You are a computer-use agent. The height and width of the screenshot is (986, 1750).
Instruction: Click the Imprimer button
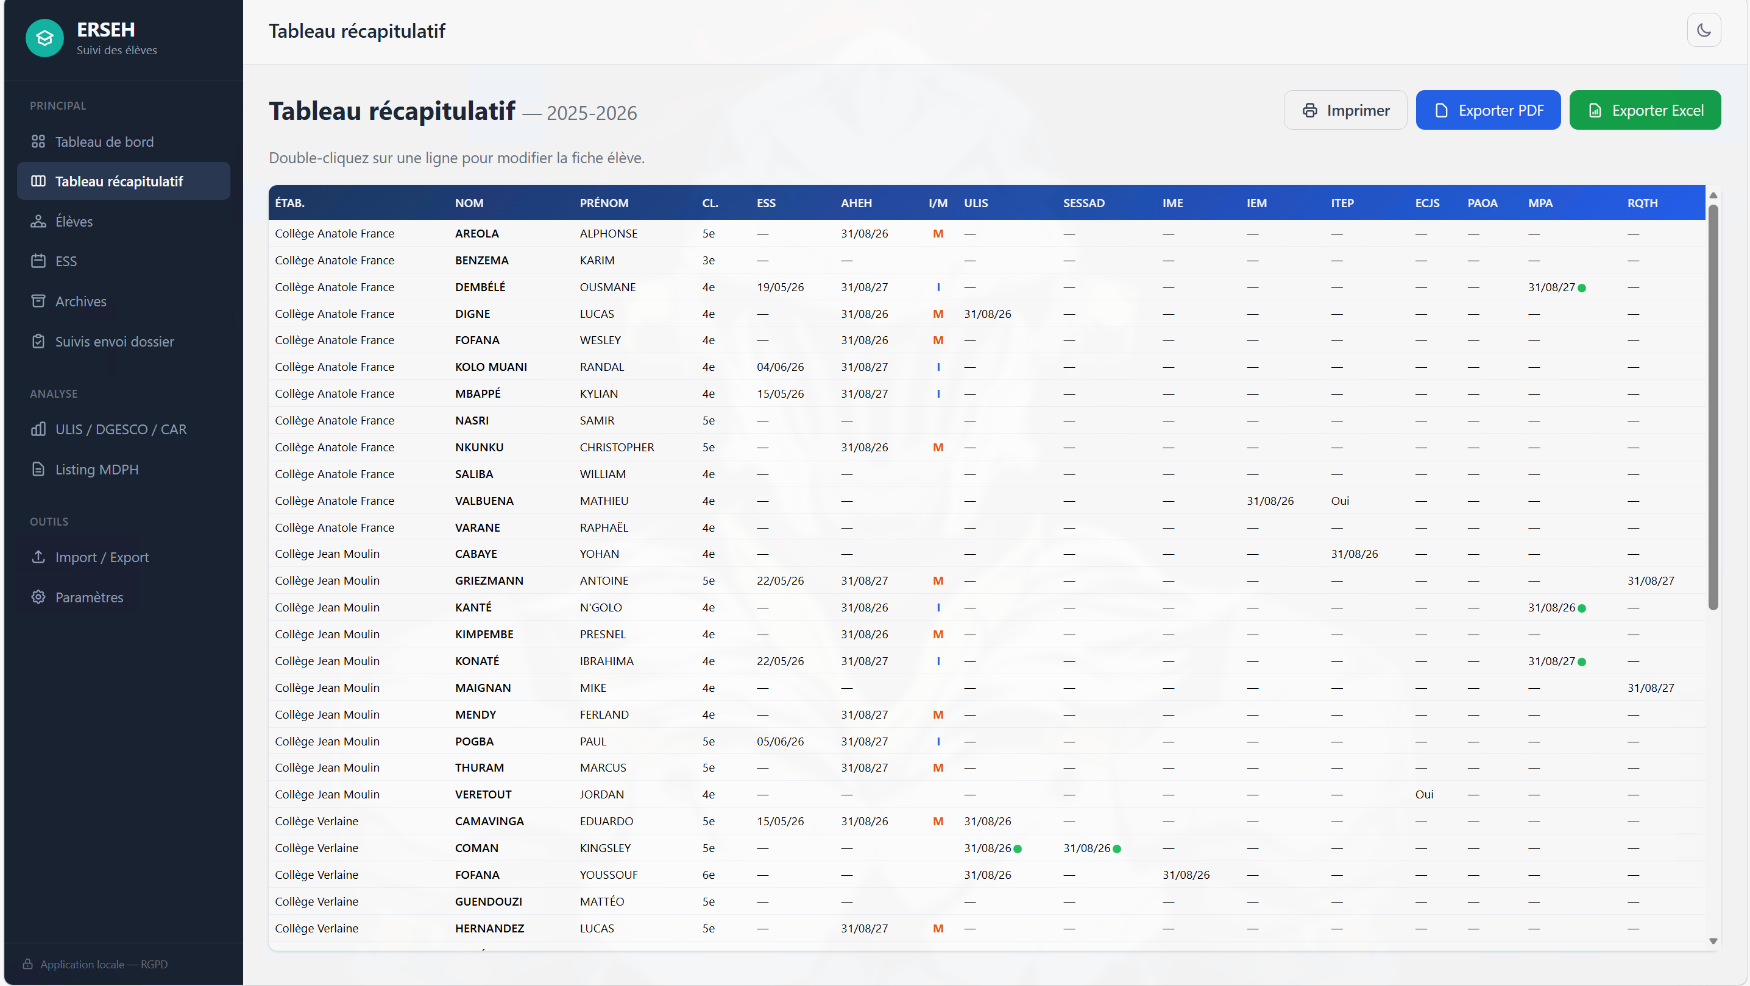[1344, 110]
